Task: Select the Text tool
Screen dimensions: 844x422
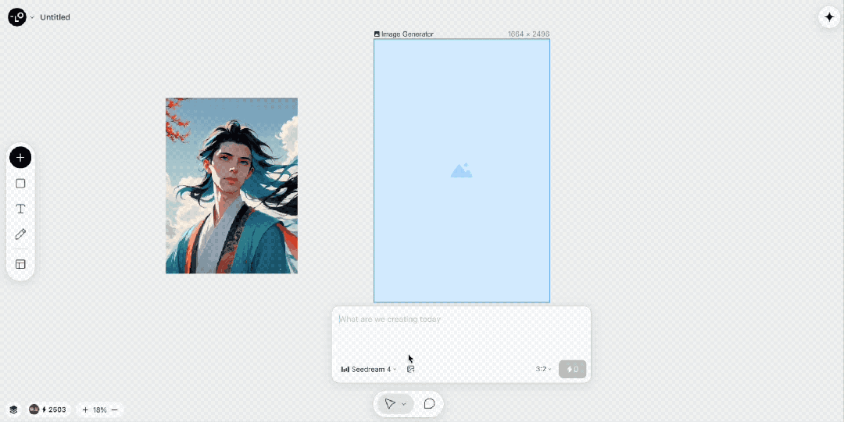Action: (x=20, y=209)
